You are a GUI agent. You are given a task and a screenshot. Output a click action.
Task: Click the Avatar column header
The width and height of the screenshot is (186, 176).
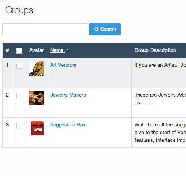[36, 50]
